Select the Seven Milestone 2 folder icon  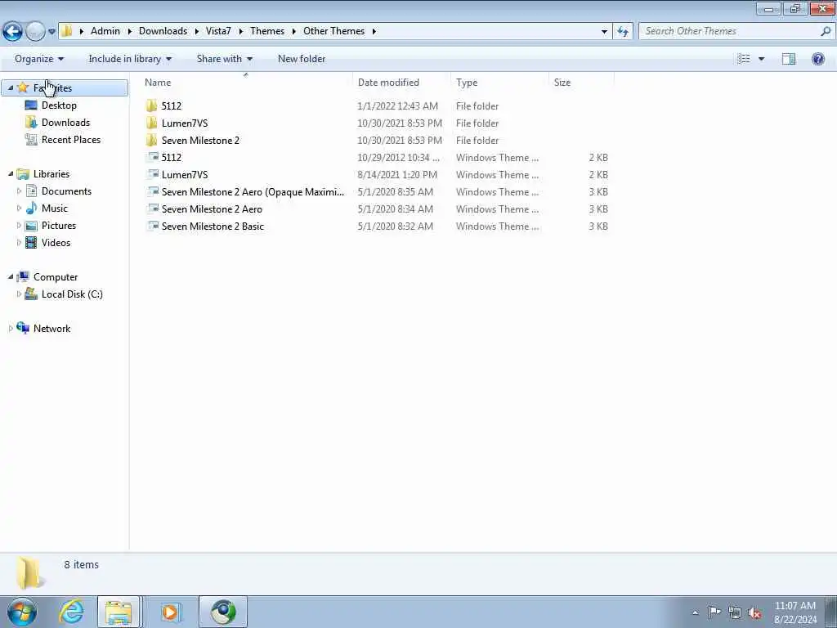point(151,140)
